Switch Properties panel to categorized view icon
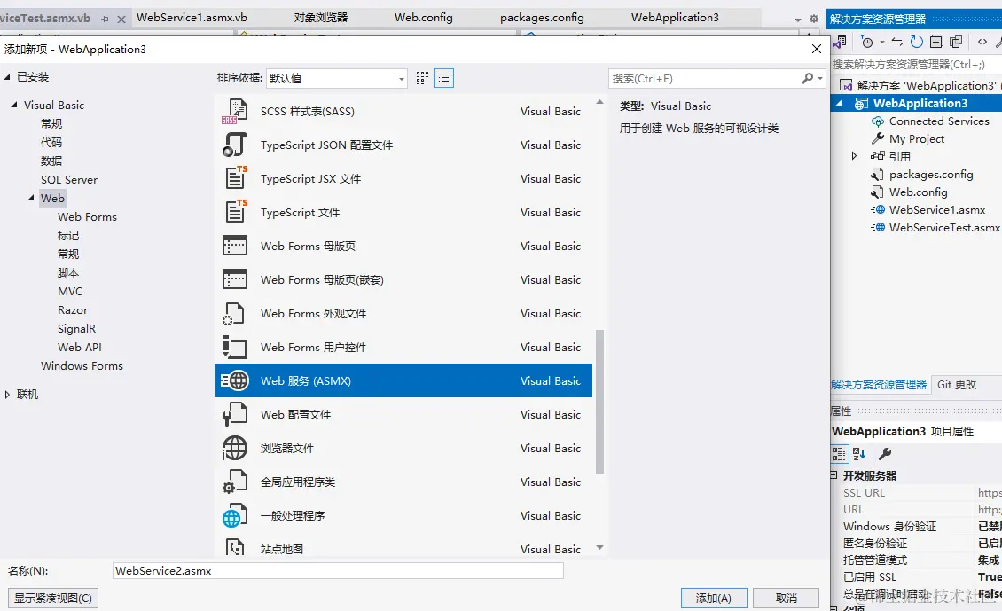 pyautogui.click(x=838, y=454)
